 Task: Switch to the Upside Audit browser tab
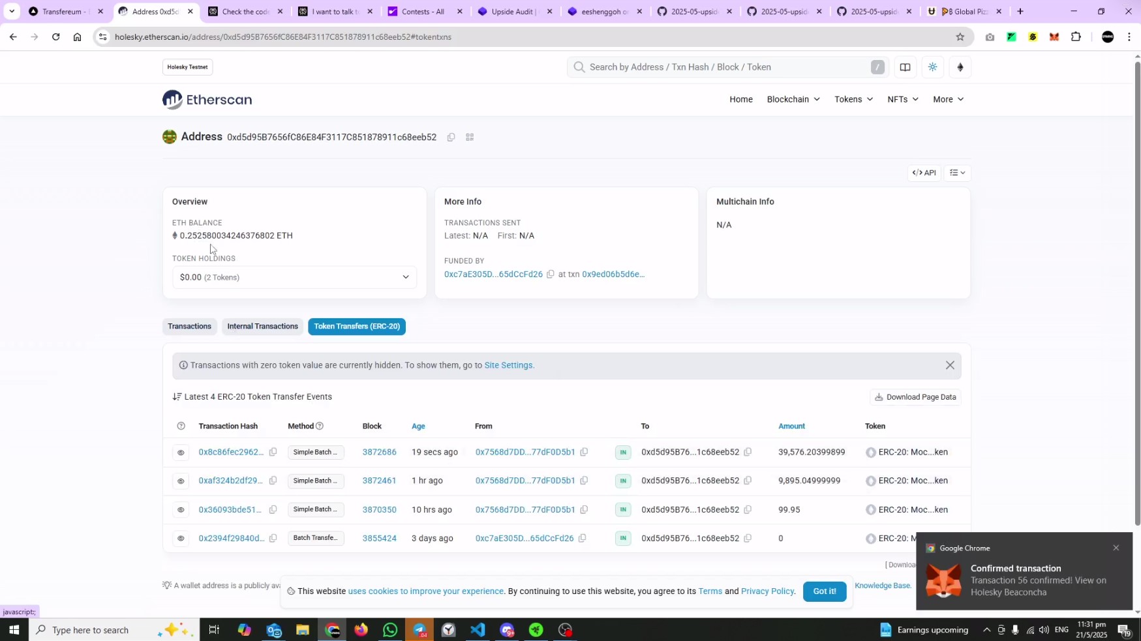(515, 11)
